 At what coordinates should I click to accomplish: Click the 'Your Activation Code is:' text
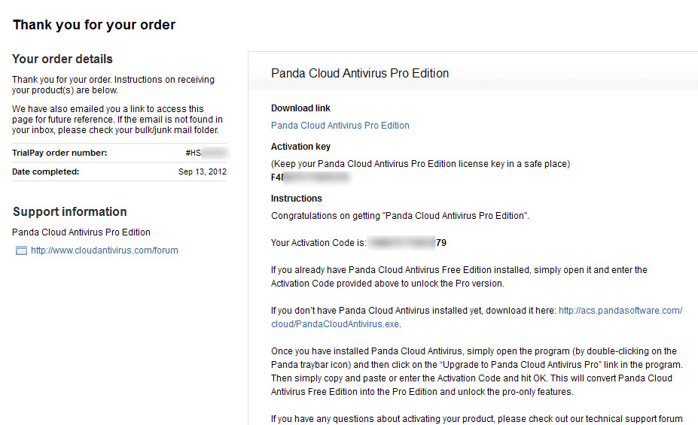[319, 243]
